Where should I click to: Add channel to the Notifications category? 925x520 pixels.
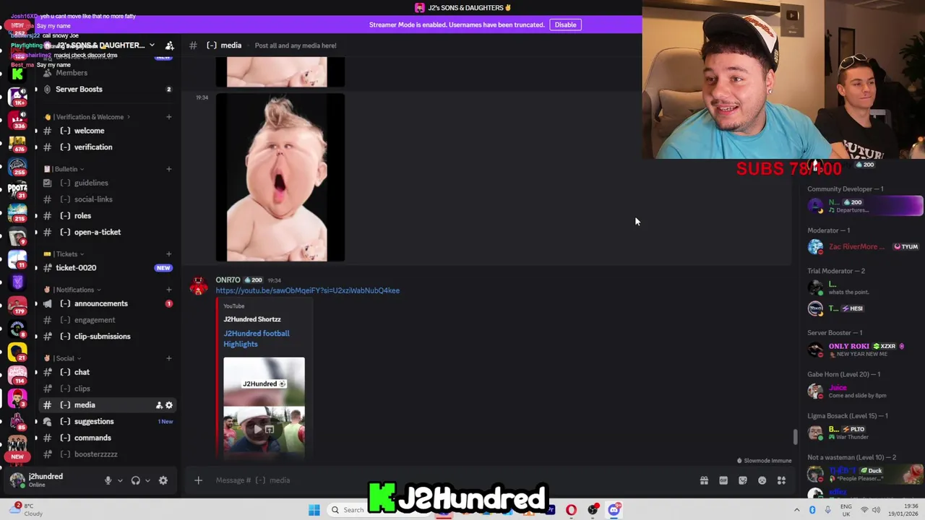coord(168,290)
